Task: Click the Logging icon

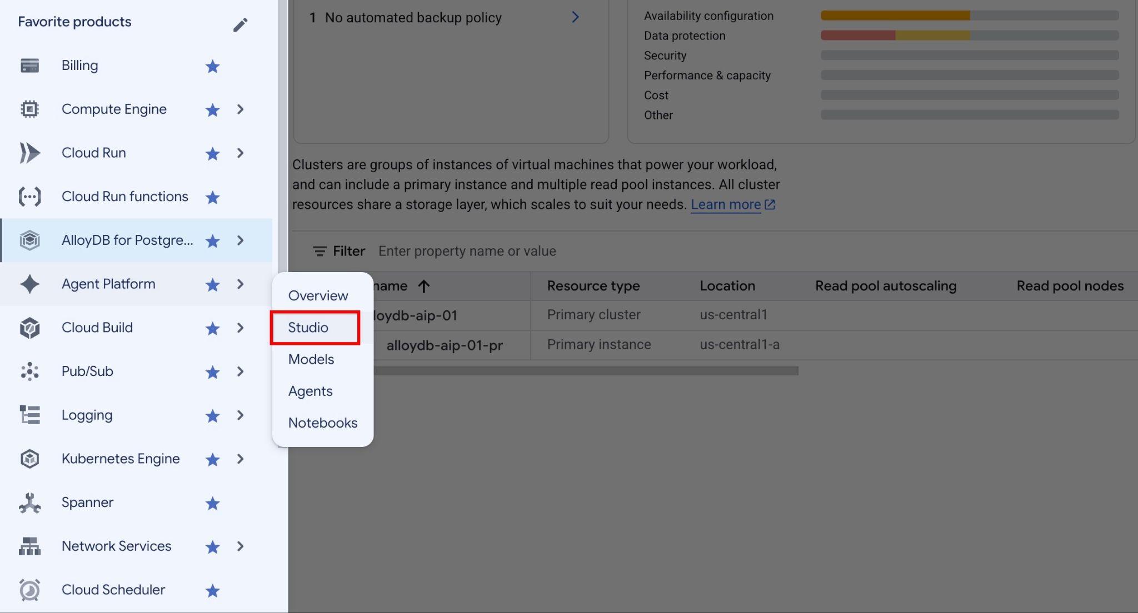Action: pos(29,415)
